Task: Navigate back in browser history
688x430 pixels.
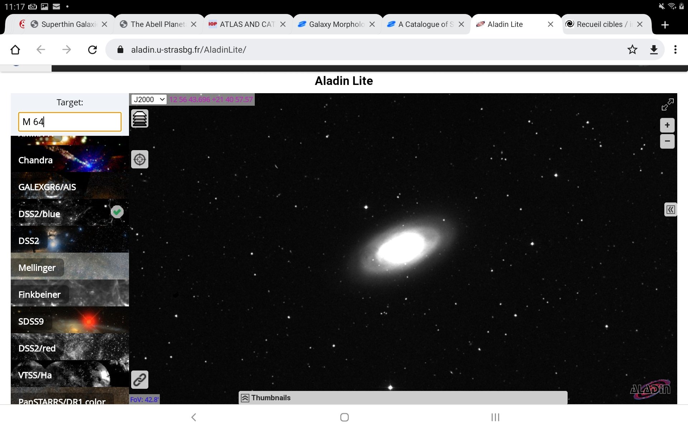Action: [x=41, y=49]
